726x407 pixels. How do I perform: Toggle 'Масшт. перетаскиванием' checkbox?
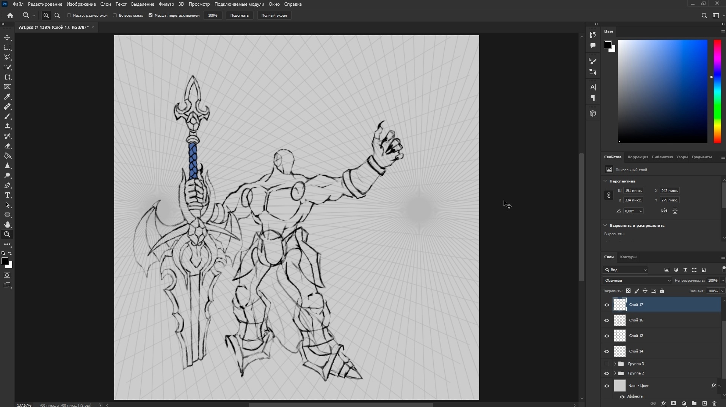coord(151,16)
